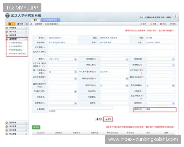Click the 刊物卷号 input field

coord(160,92)
